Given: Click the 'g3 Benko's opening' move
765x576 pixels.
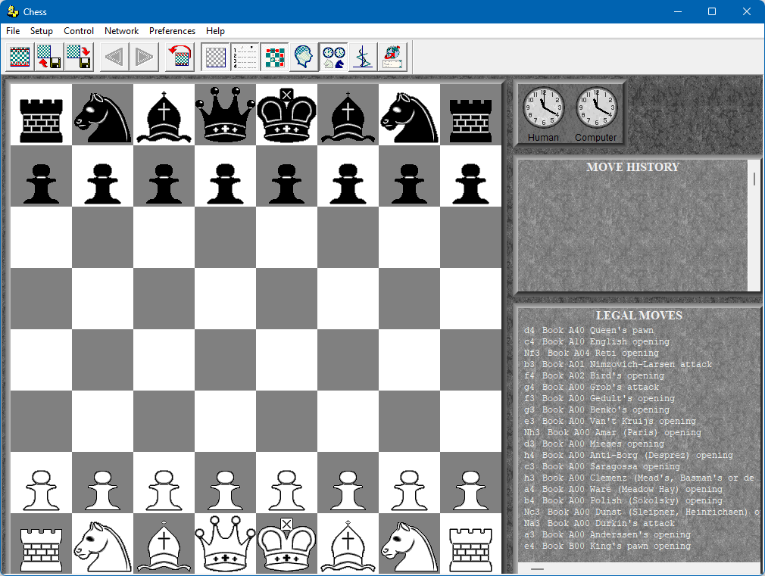Looking at the screenshot, I should click(597, 409).
